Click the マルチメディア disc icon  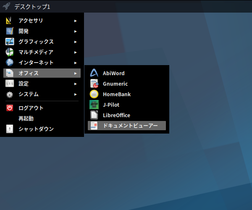(10, 52)
